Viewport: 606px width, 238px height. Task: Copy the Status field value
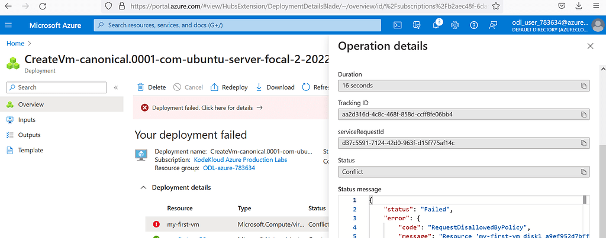pyautogui.click(x=584, y=172)
